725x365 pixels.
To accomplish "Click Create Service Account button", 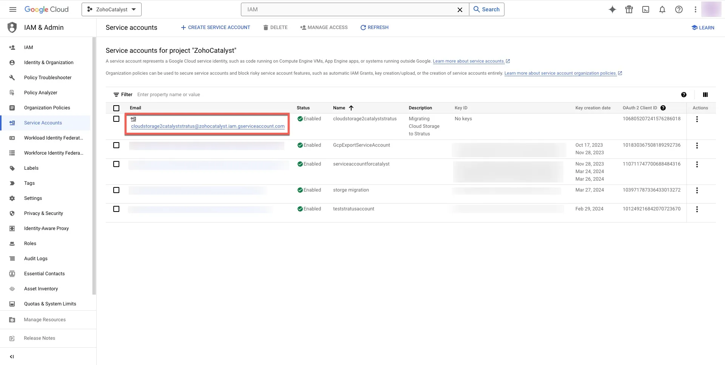I will tap(215, 28).
